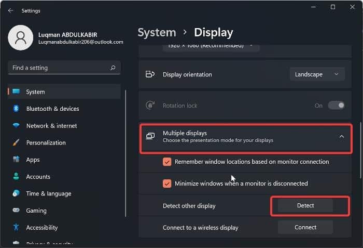Open the display resolution dropdown
This screenshot has width=363, height=248.
[x=211, y=47]
